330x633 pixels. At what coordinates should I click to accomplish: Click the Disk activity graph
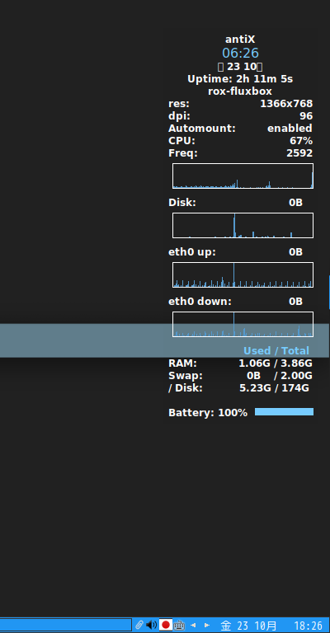(x=243, y=225)
